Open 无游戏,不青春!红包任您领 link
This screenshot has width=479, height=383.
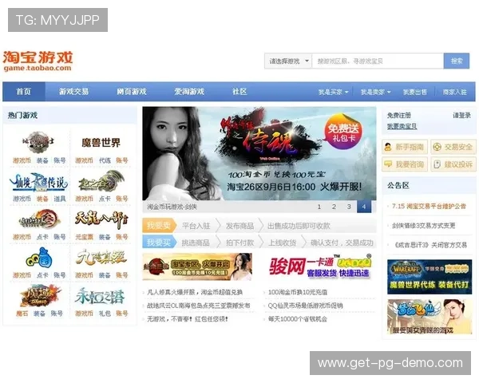click(188, 319)
